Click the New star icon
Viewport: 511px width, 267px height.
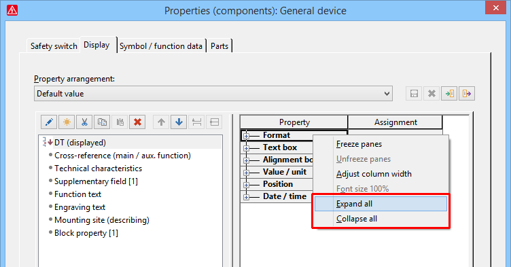coord(67,122)
